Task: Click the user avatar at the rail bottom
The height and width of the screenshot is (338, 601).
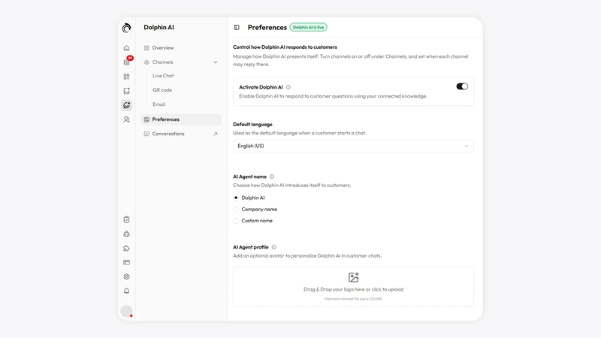Action: click(x=126, y=311)
